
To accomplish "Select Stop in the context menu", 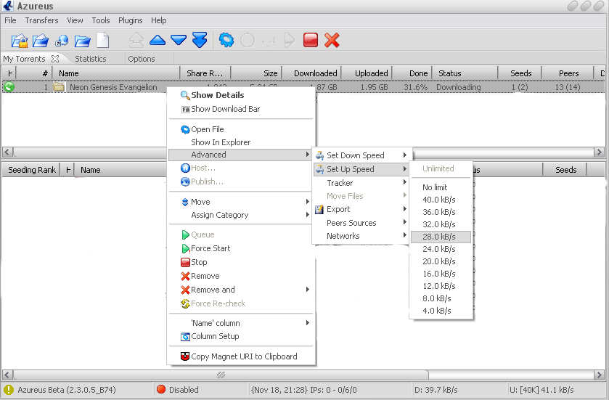I will click(x=241, y=262).
